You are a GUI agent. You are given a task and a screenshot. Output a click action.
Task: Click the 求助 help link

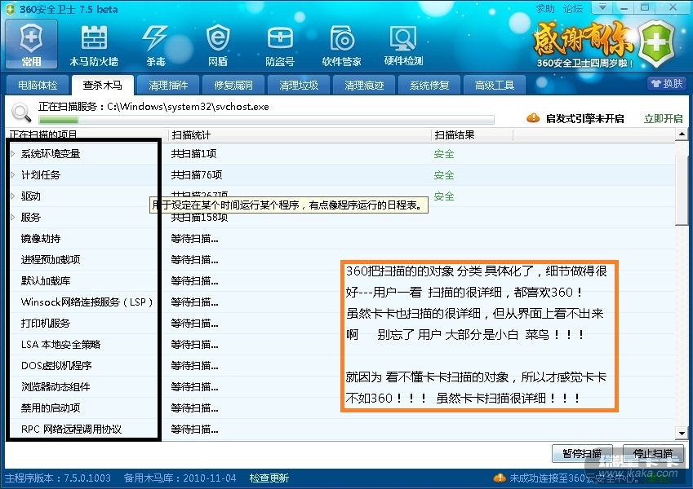pos(544,8)
